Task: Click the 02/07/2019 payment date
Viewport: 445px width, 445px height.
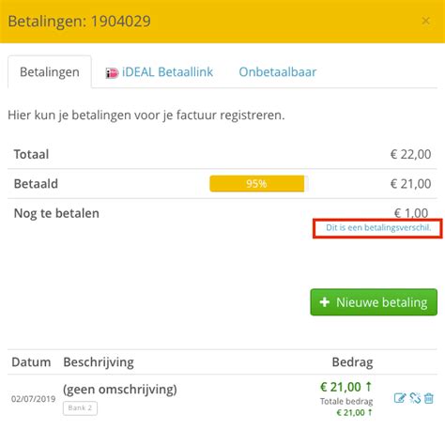Action: point(34,399)
